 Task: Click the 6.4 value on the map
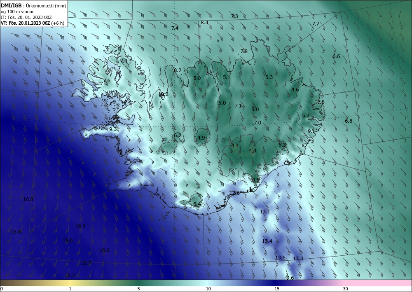tap(197, 204)
